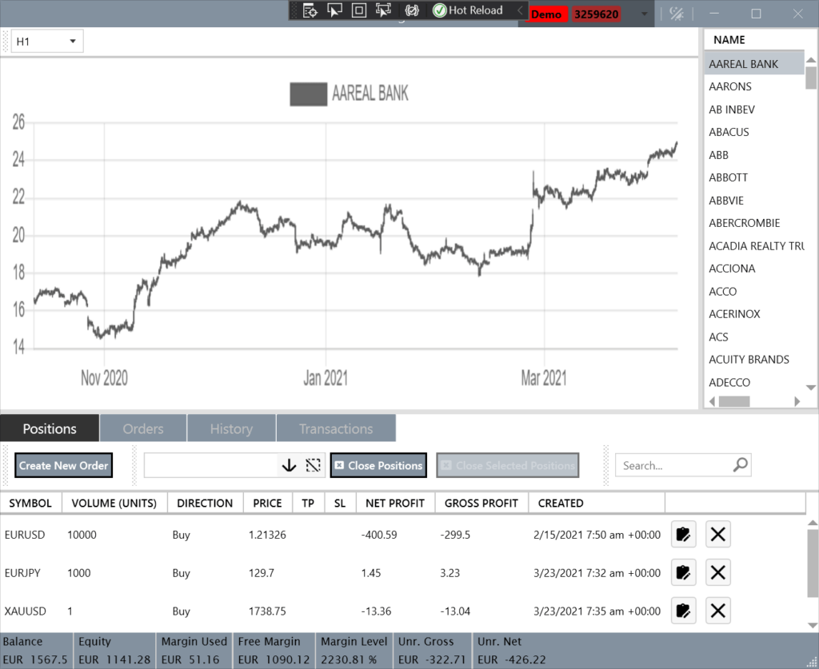This screenshot has width=819, height=669.
Task: Open the H1 timeframe dropdown
Action: pos(46,41)
